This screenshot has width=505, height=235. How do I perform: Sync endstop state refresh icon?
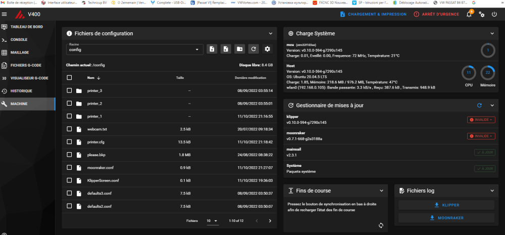coord(381,225)
